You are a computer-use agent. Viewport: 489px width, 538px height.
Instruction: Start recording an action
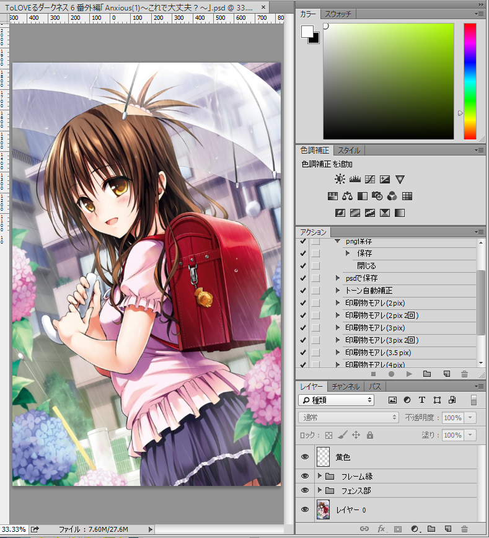[391, 374]
